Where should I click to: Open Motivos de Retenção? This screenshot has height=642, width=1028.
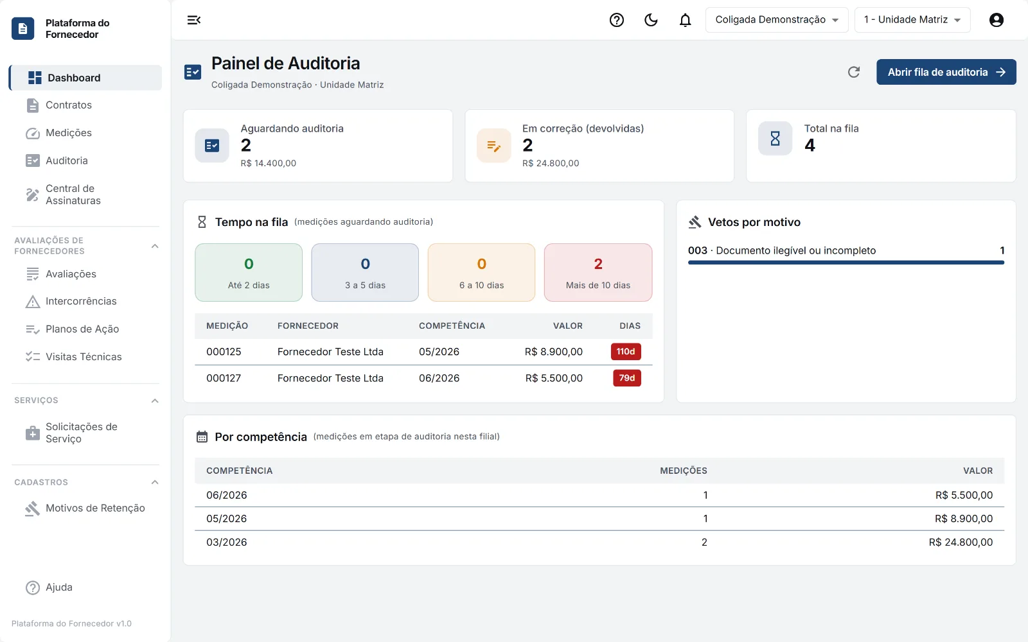(85, 508)
